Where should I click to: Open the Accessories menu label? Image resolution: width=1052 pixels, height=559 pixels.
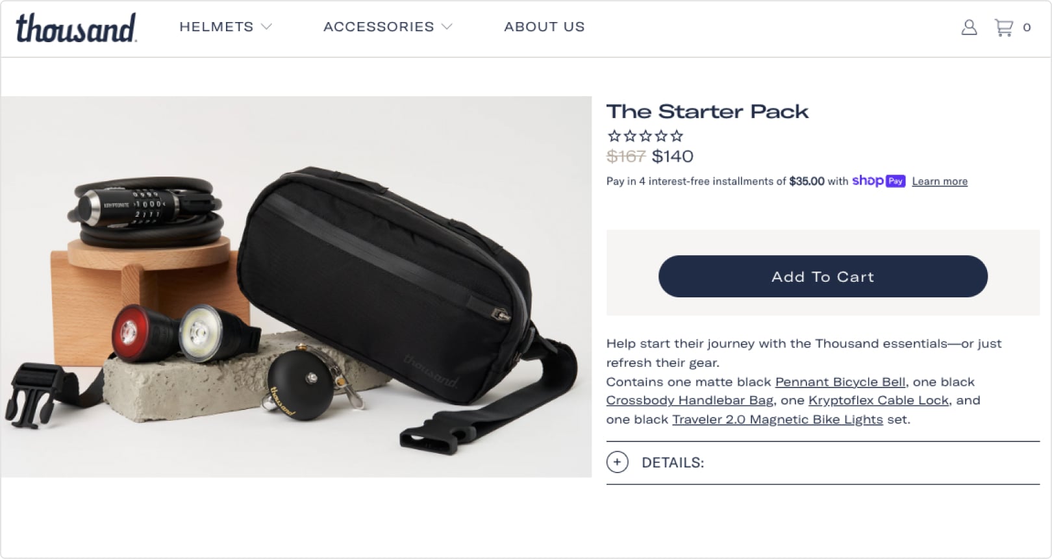click(379, 27)
